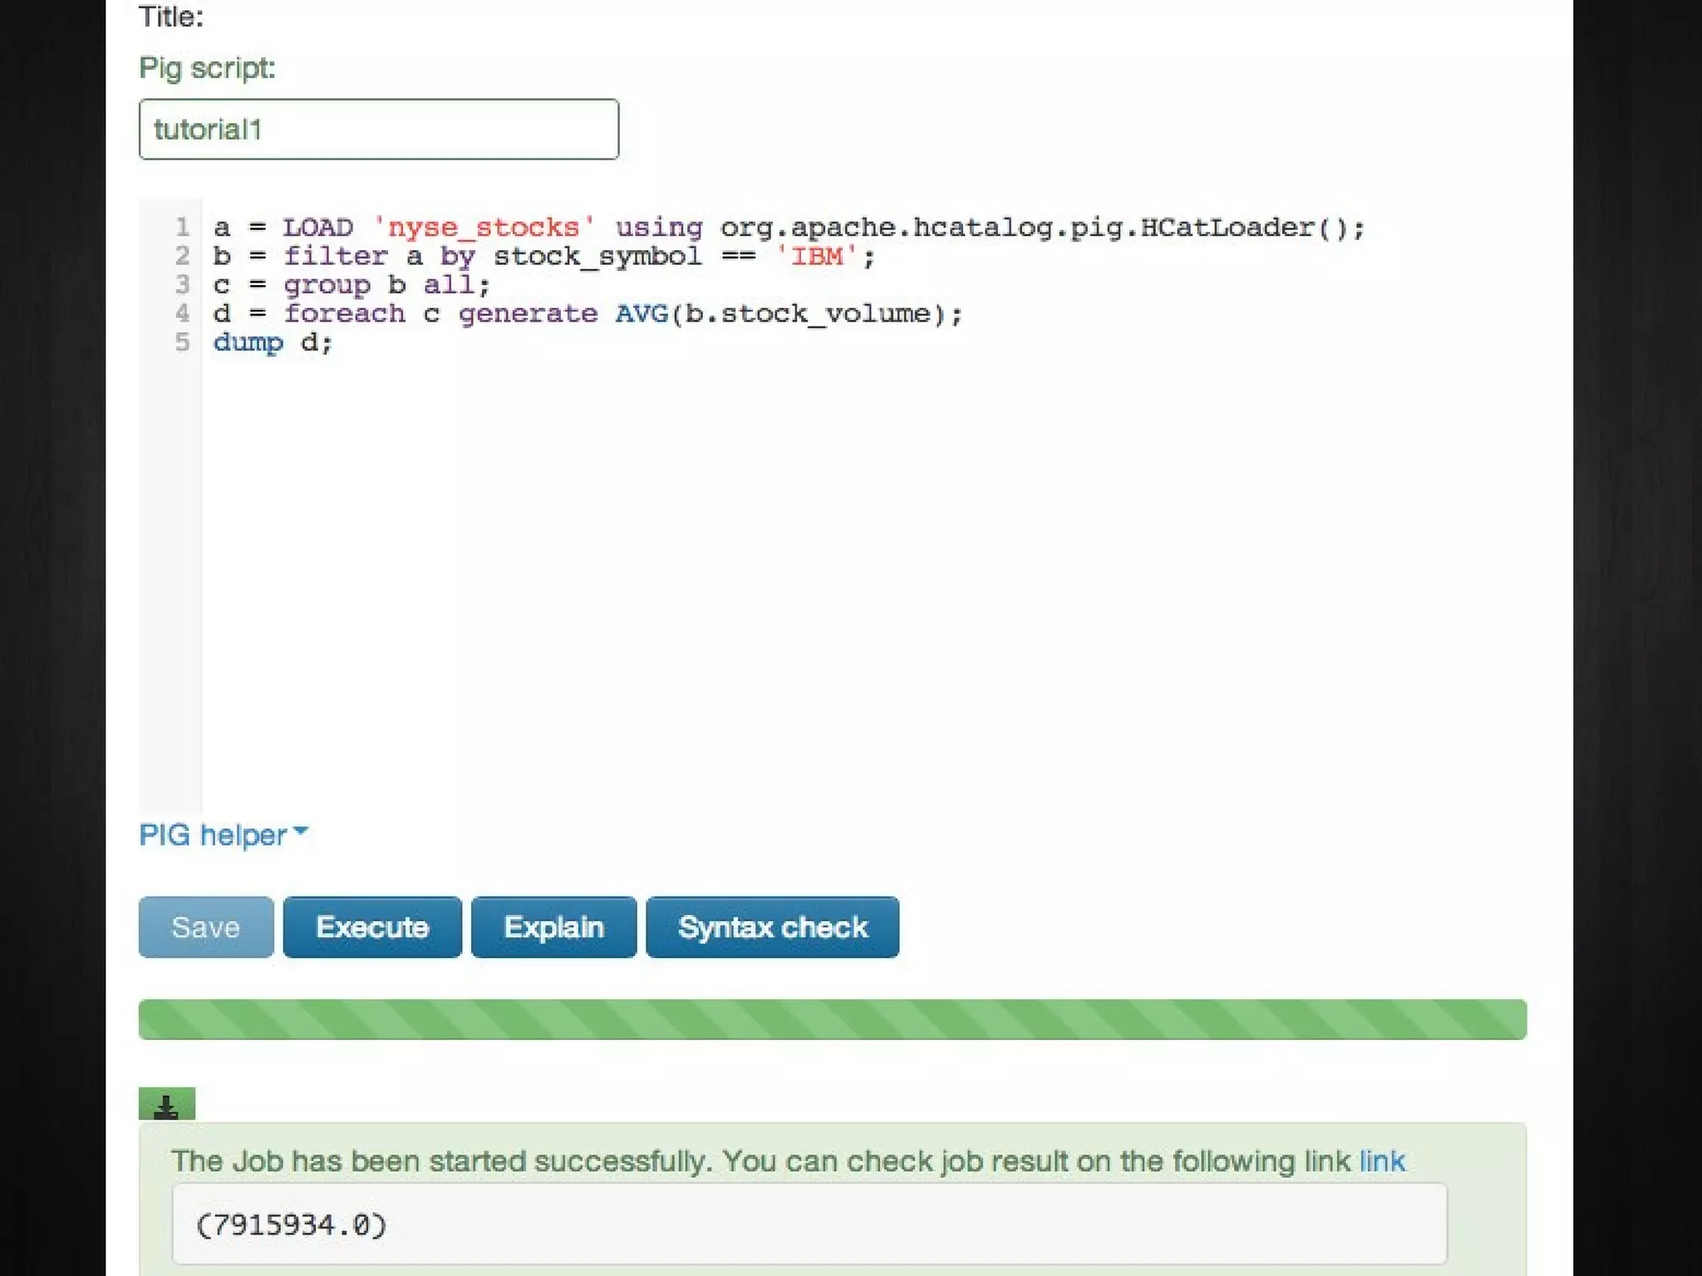Click the Save button
1702x1276 pixels.
click(x=205, y=927)
